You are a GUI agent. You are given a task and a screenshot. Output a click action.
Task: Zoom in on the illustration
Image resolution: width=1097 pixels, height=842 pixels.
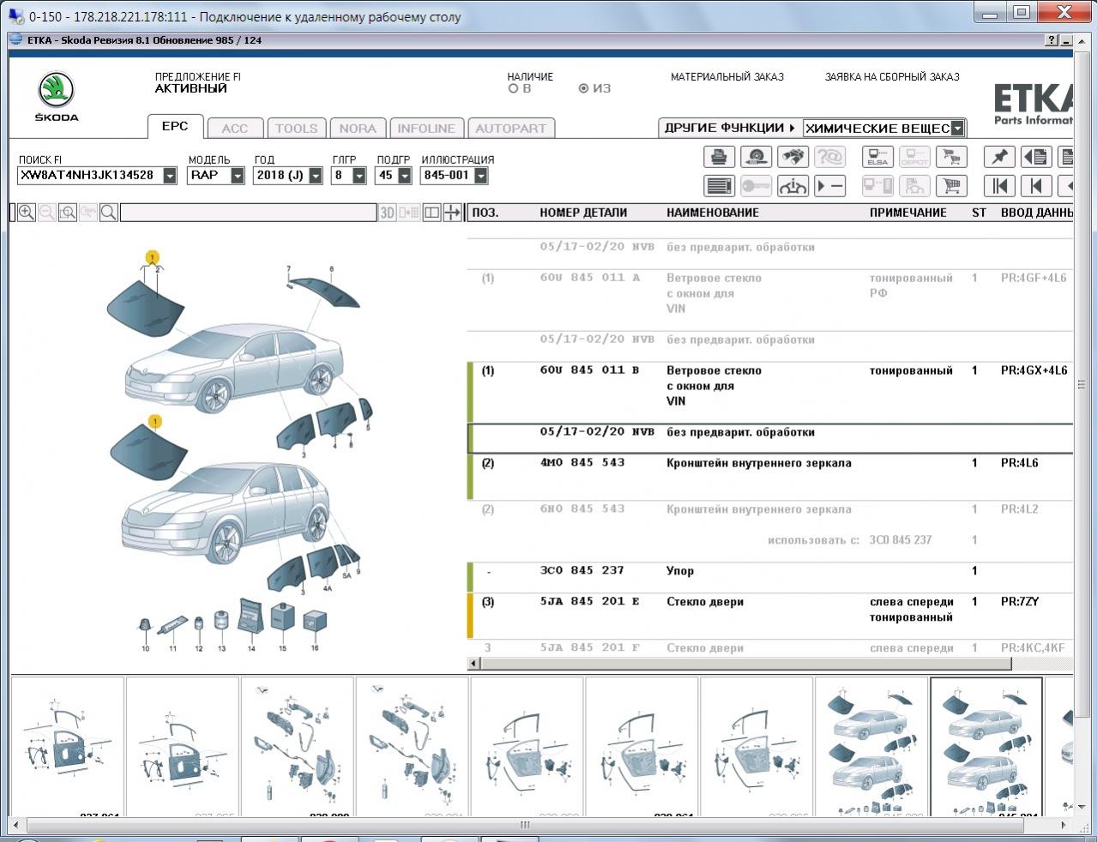coord(27,213)
